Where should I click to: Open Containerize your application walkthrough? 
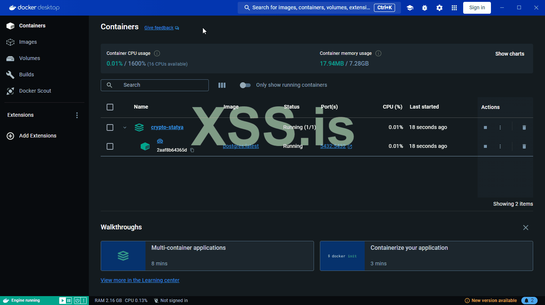pyautogui.click(x=427, y=256)
